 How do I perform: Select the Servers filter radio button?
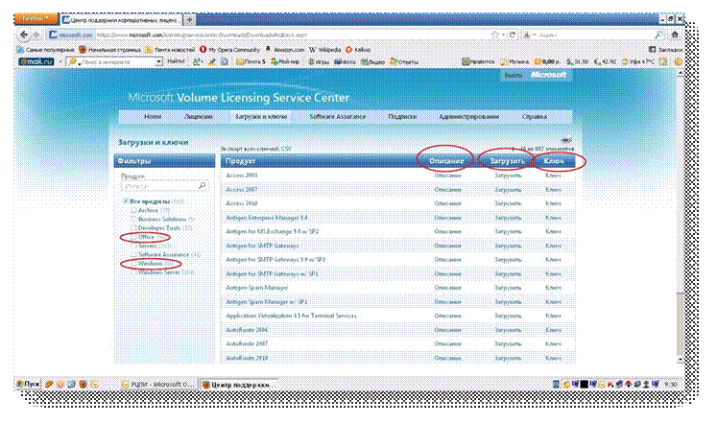point(133,246)
